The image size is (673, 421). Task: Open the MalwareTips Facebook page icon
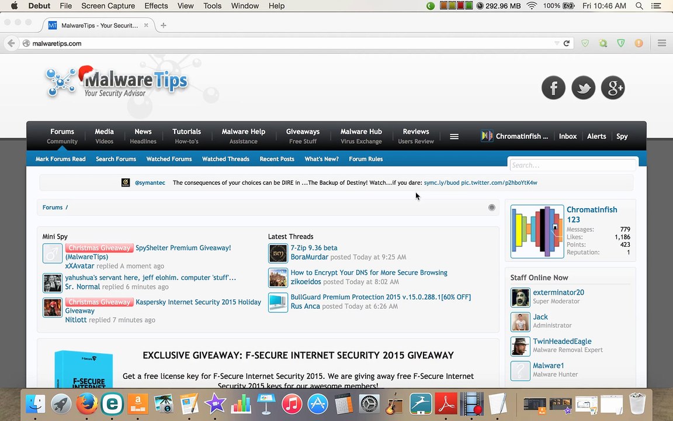pyautogui.click(x=553, y=88)
